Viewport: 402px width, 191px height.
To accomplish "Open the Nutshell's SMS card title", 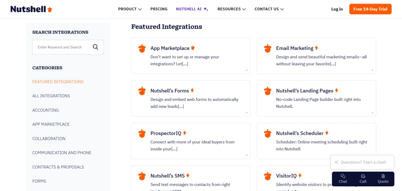I will pos(167,176).
